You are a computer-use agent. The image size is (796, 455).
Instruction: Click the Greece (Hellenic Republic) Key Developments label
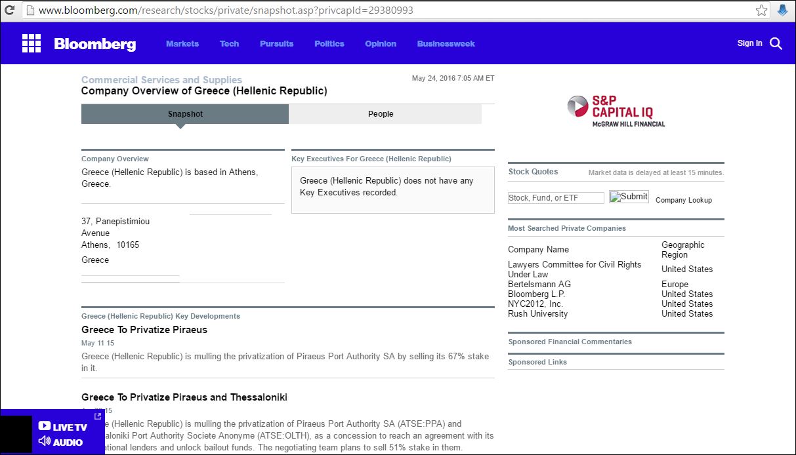[x=161, y=316]
